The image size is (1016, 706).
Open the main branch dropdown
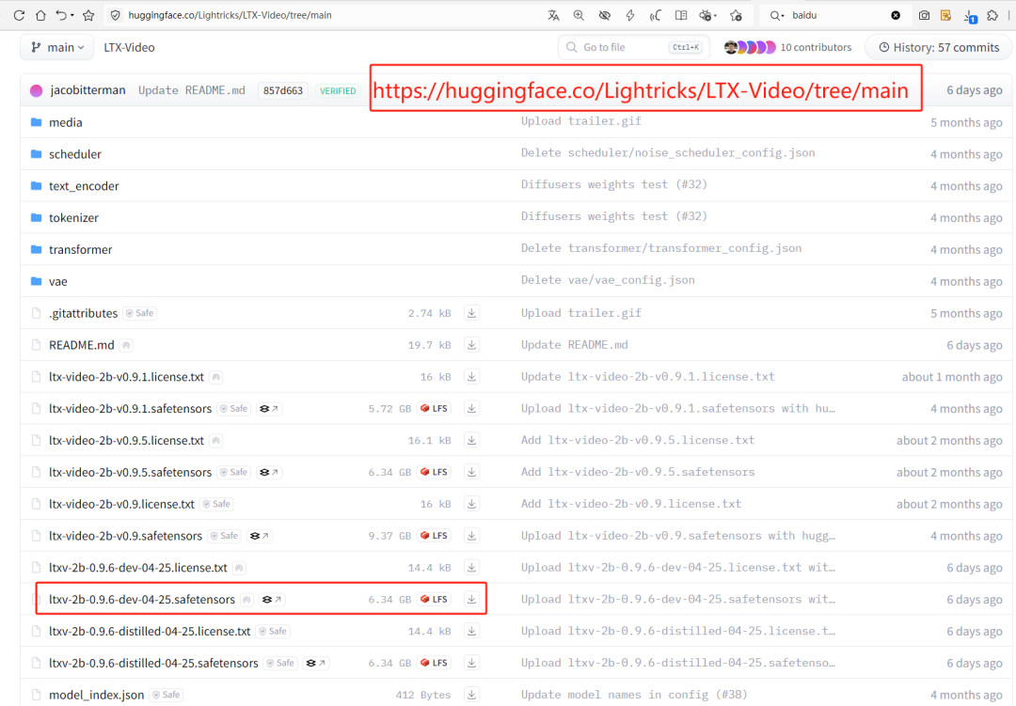(57, 47)
